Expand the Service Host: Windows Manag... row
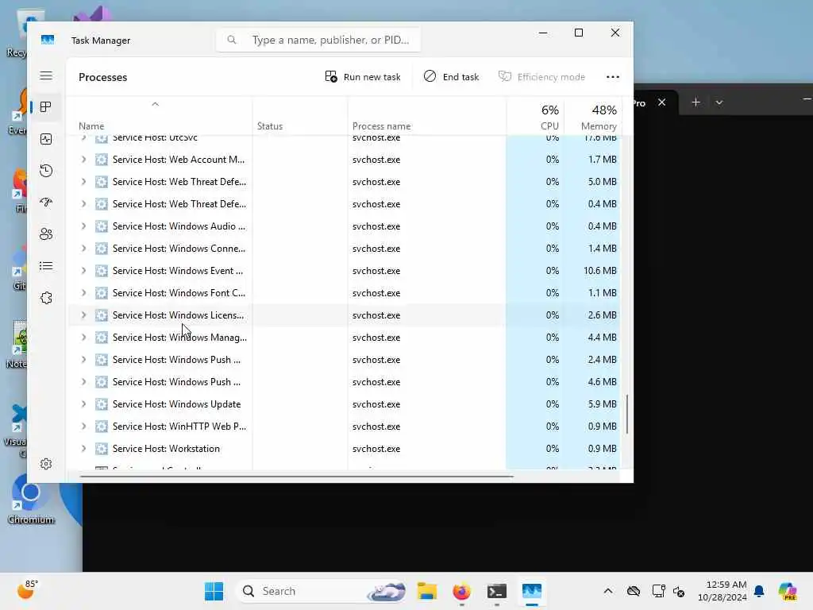The height and width of the screenshot is (610, 813). point(83,337)
